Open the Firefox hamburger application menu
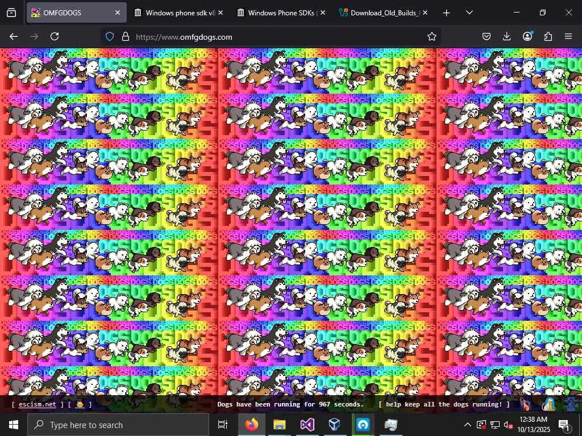 click(568, 36)
